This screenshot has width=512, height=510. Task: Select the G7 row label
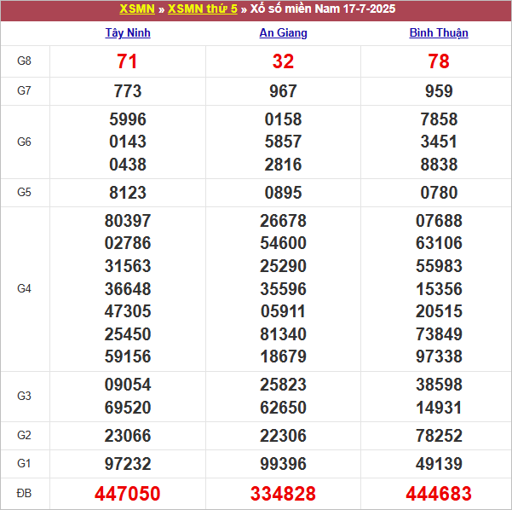24,90
